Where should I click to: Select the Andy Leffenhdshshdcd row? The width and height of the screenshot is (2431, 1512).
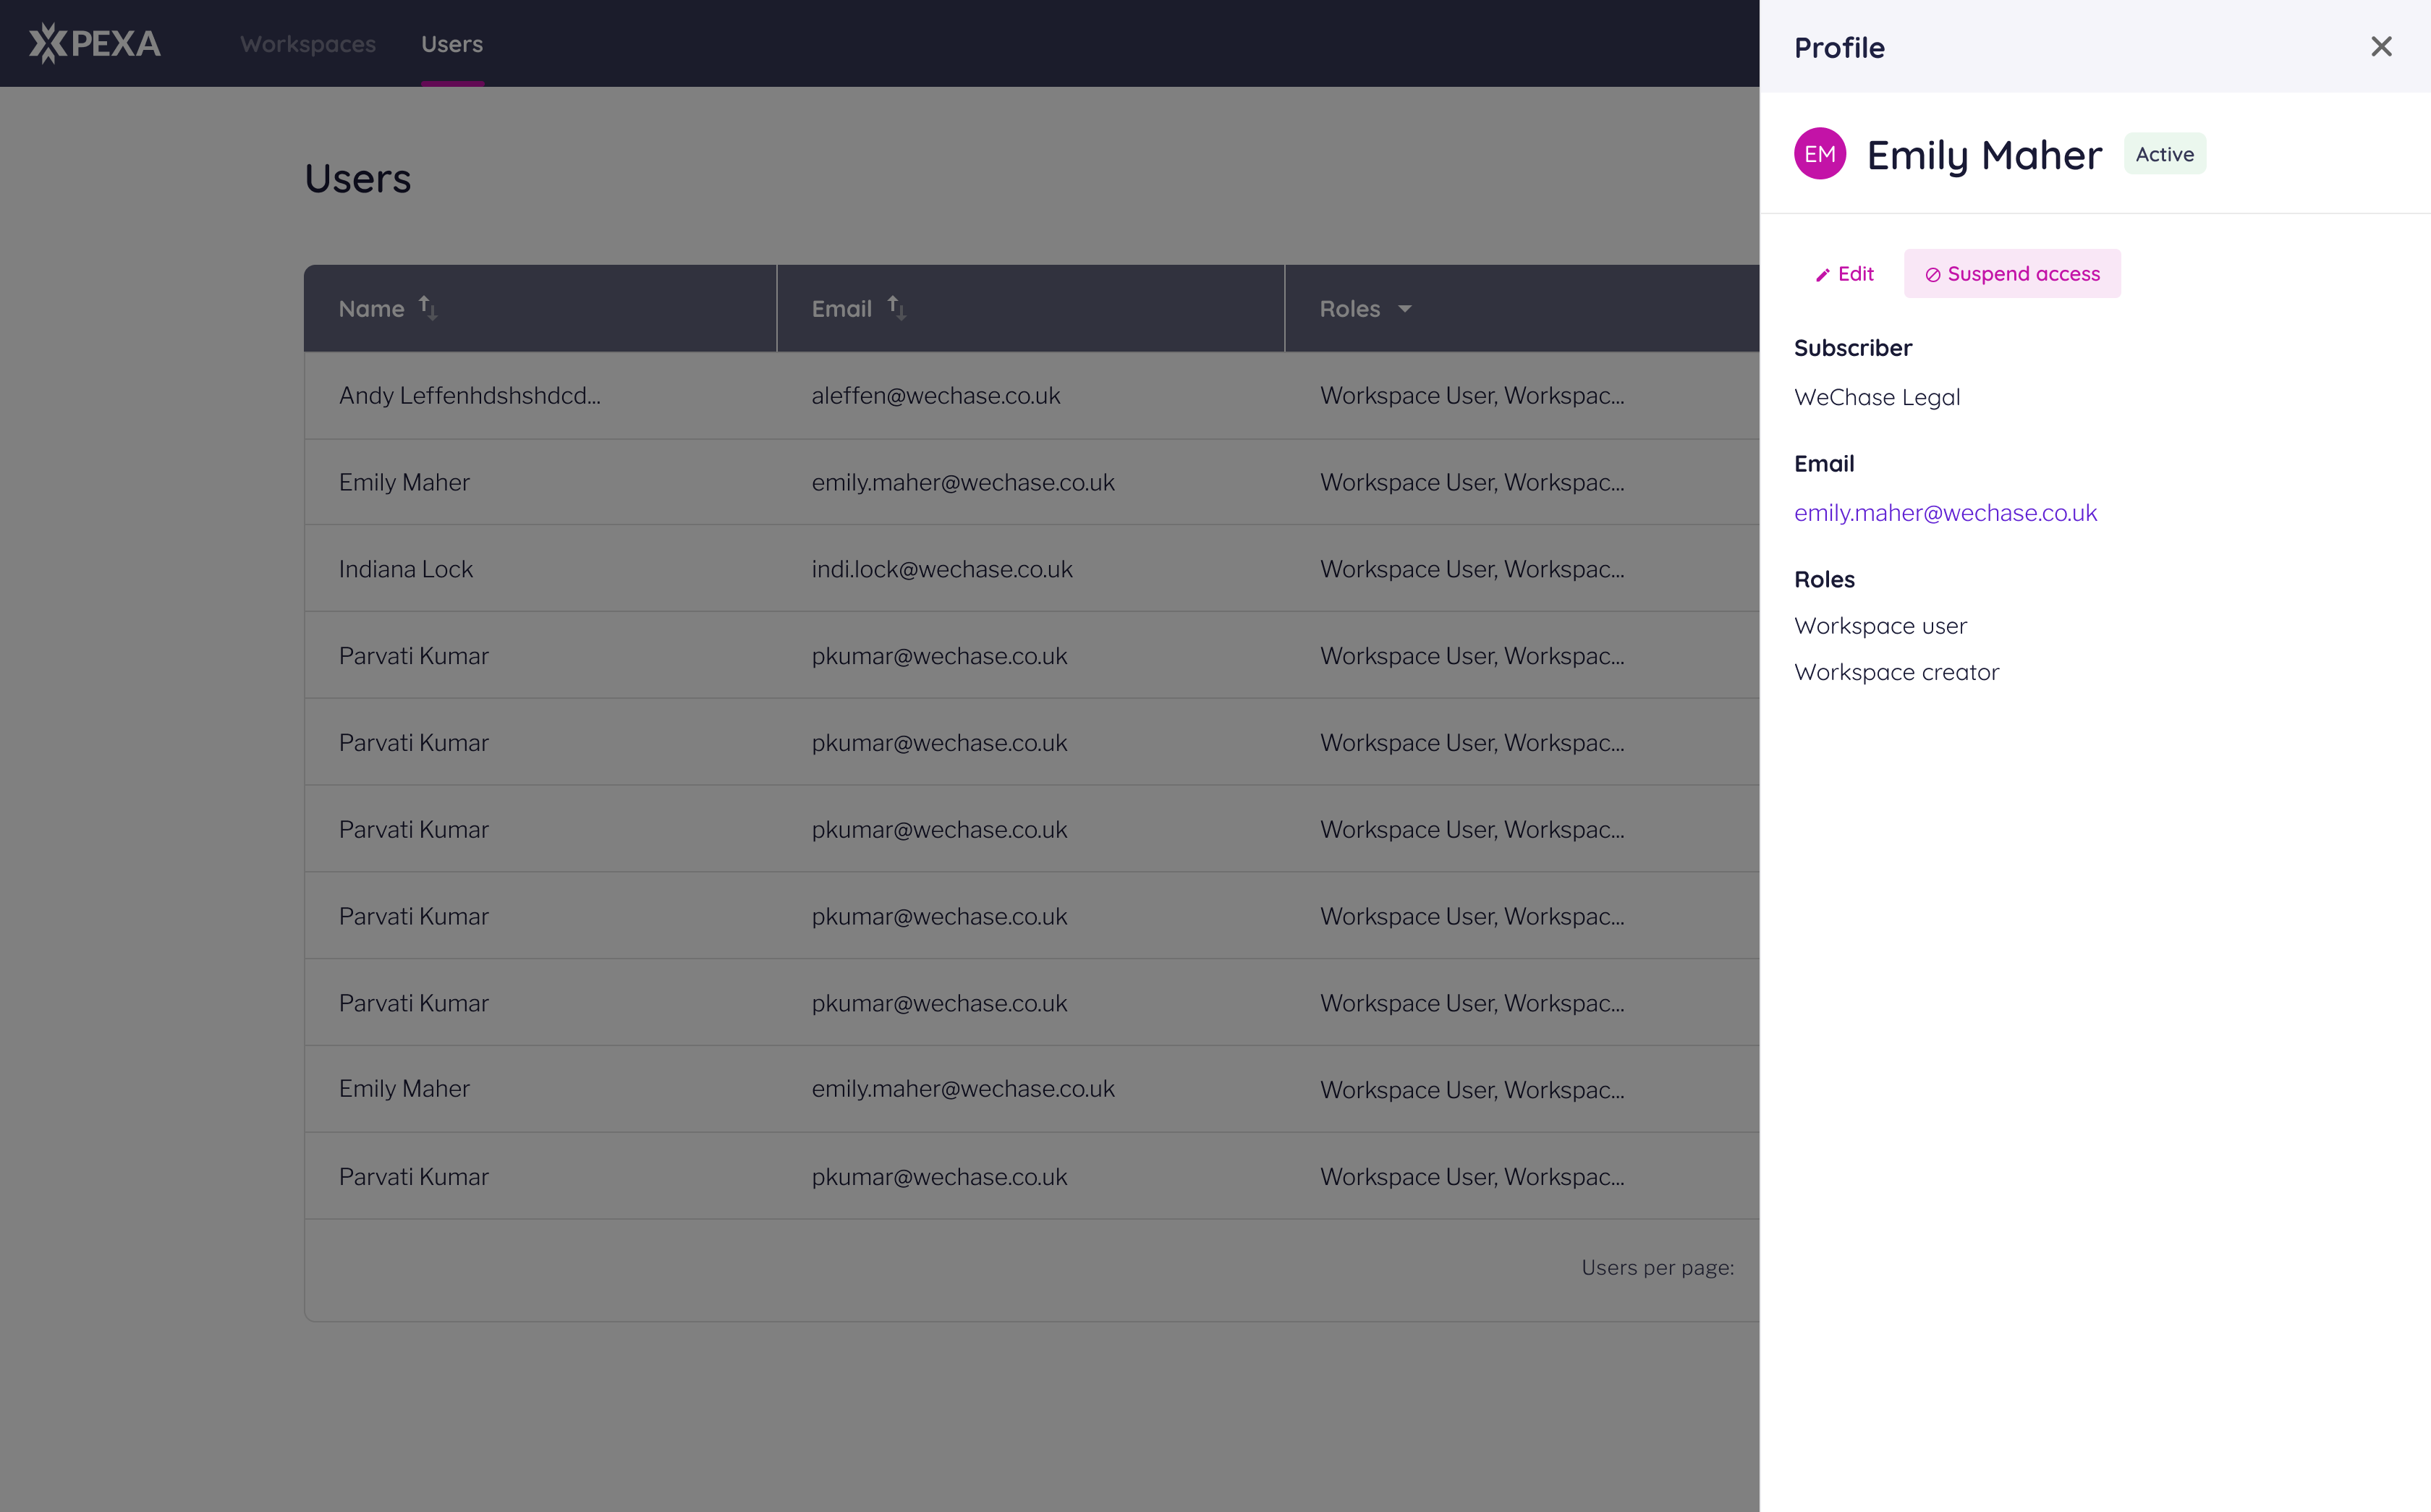click(469, 396)
